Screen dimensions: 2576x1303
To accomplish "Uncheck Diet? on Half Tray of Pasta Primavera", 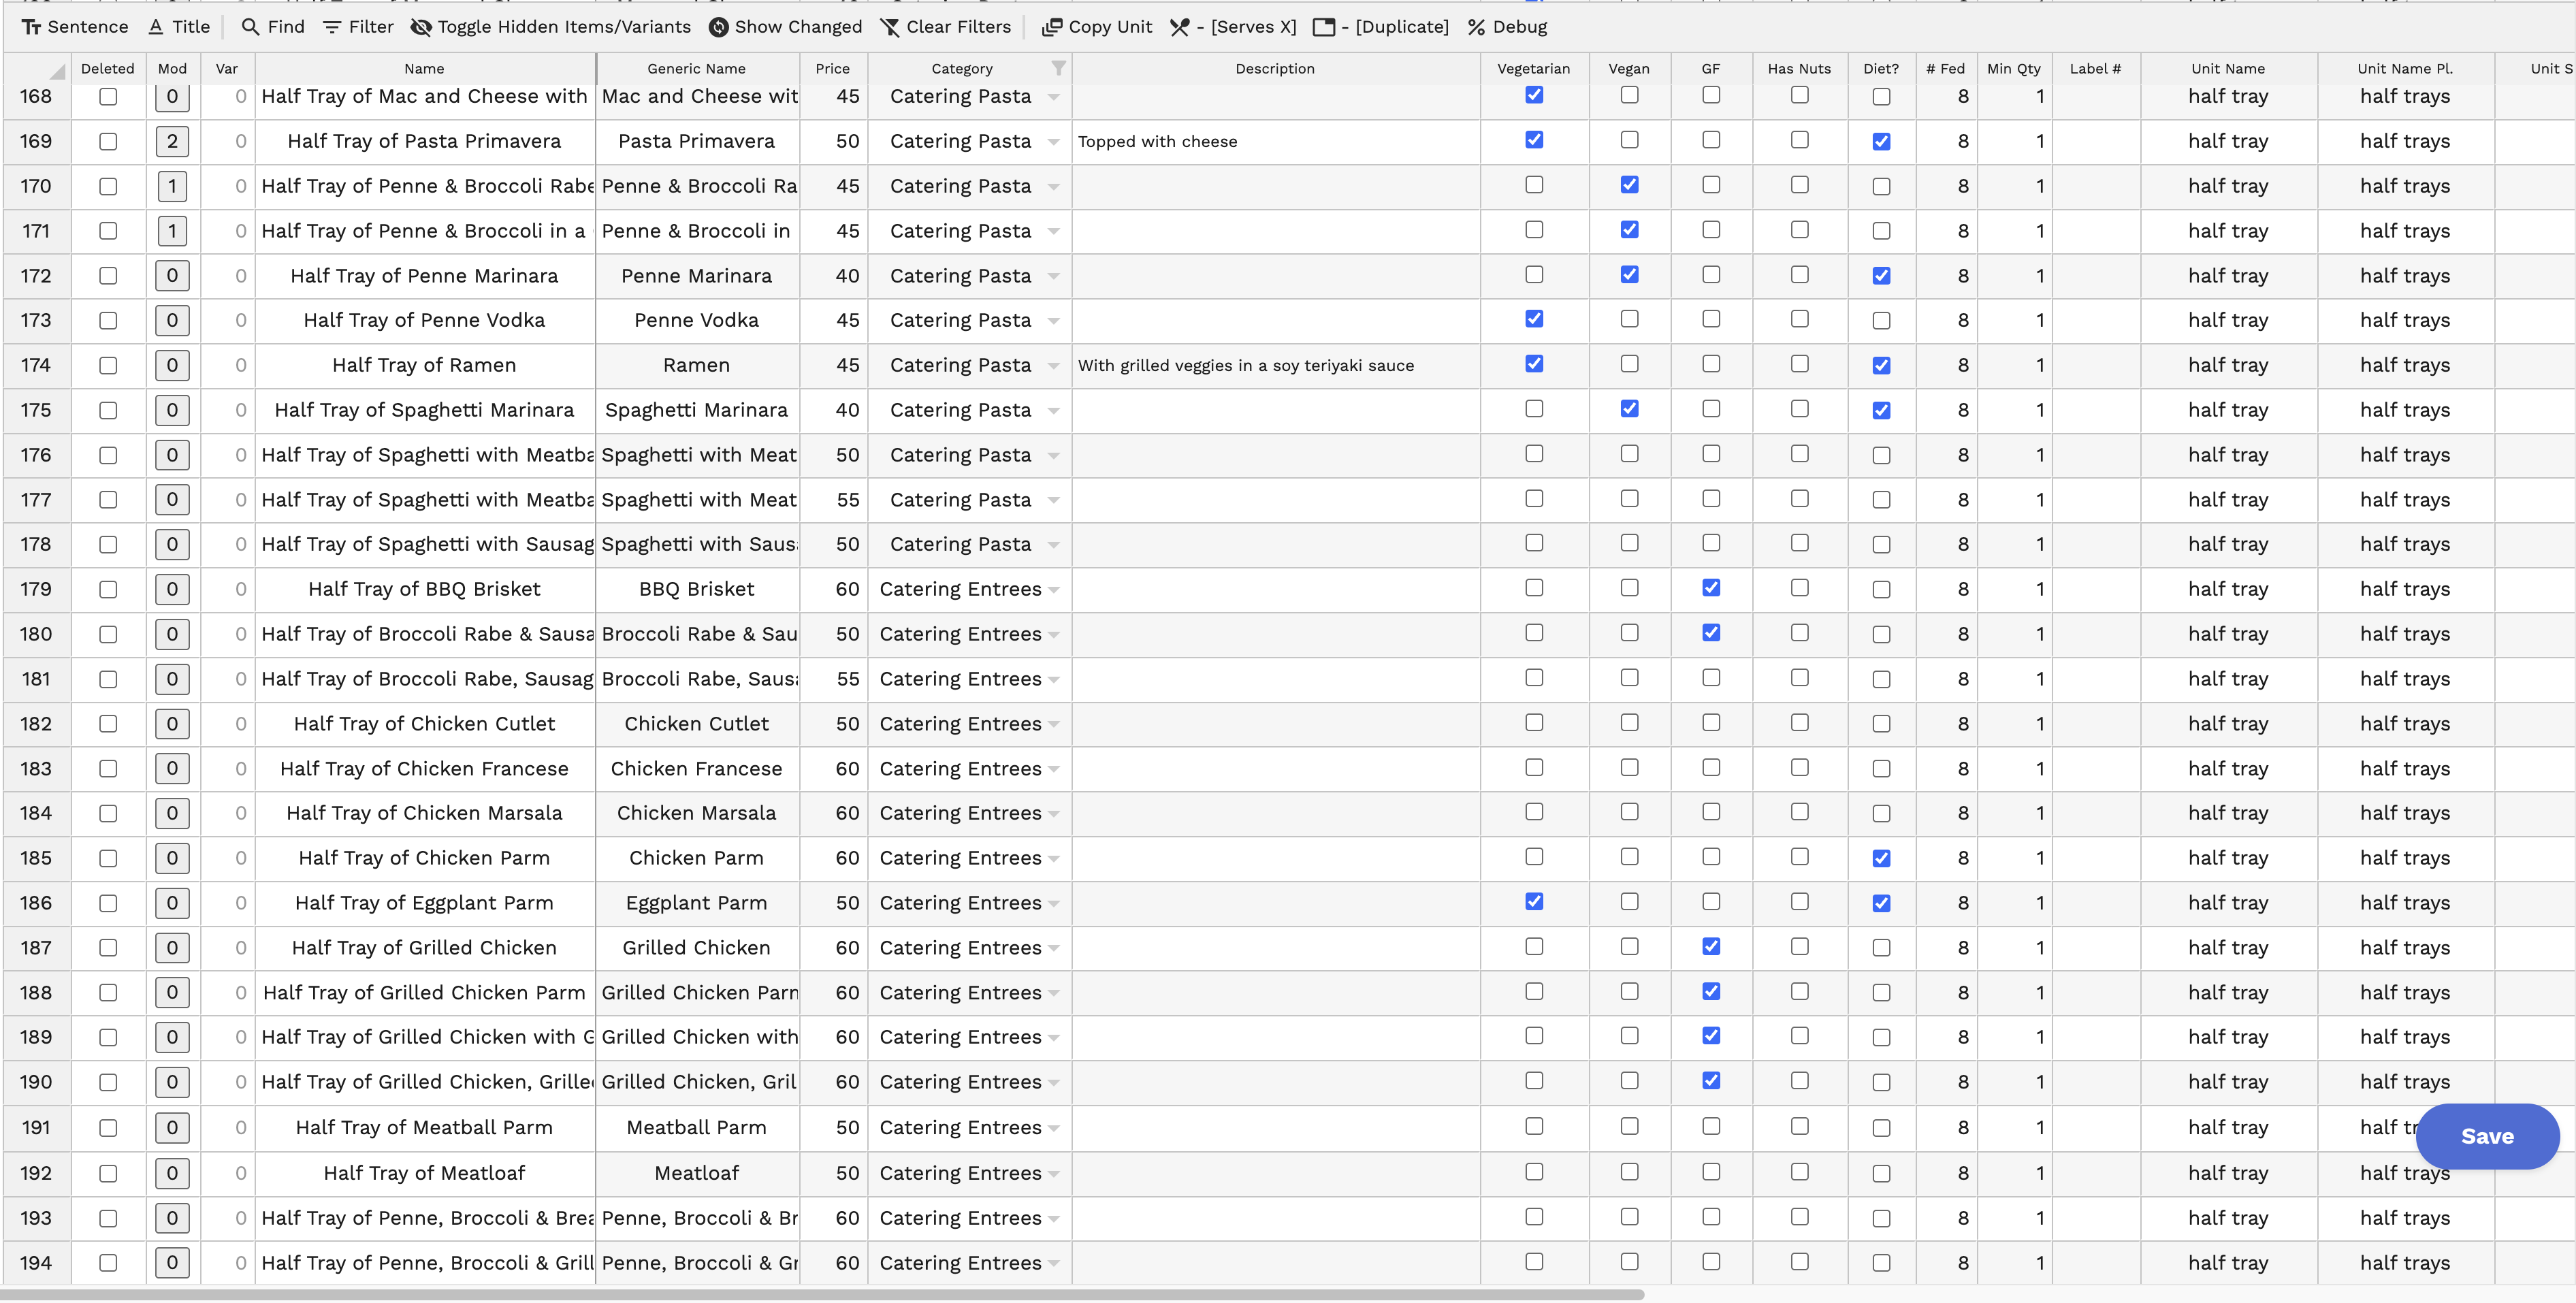I will pyautogui.click(x=1881, y=141).
